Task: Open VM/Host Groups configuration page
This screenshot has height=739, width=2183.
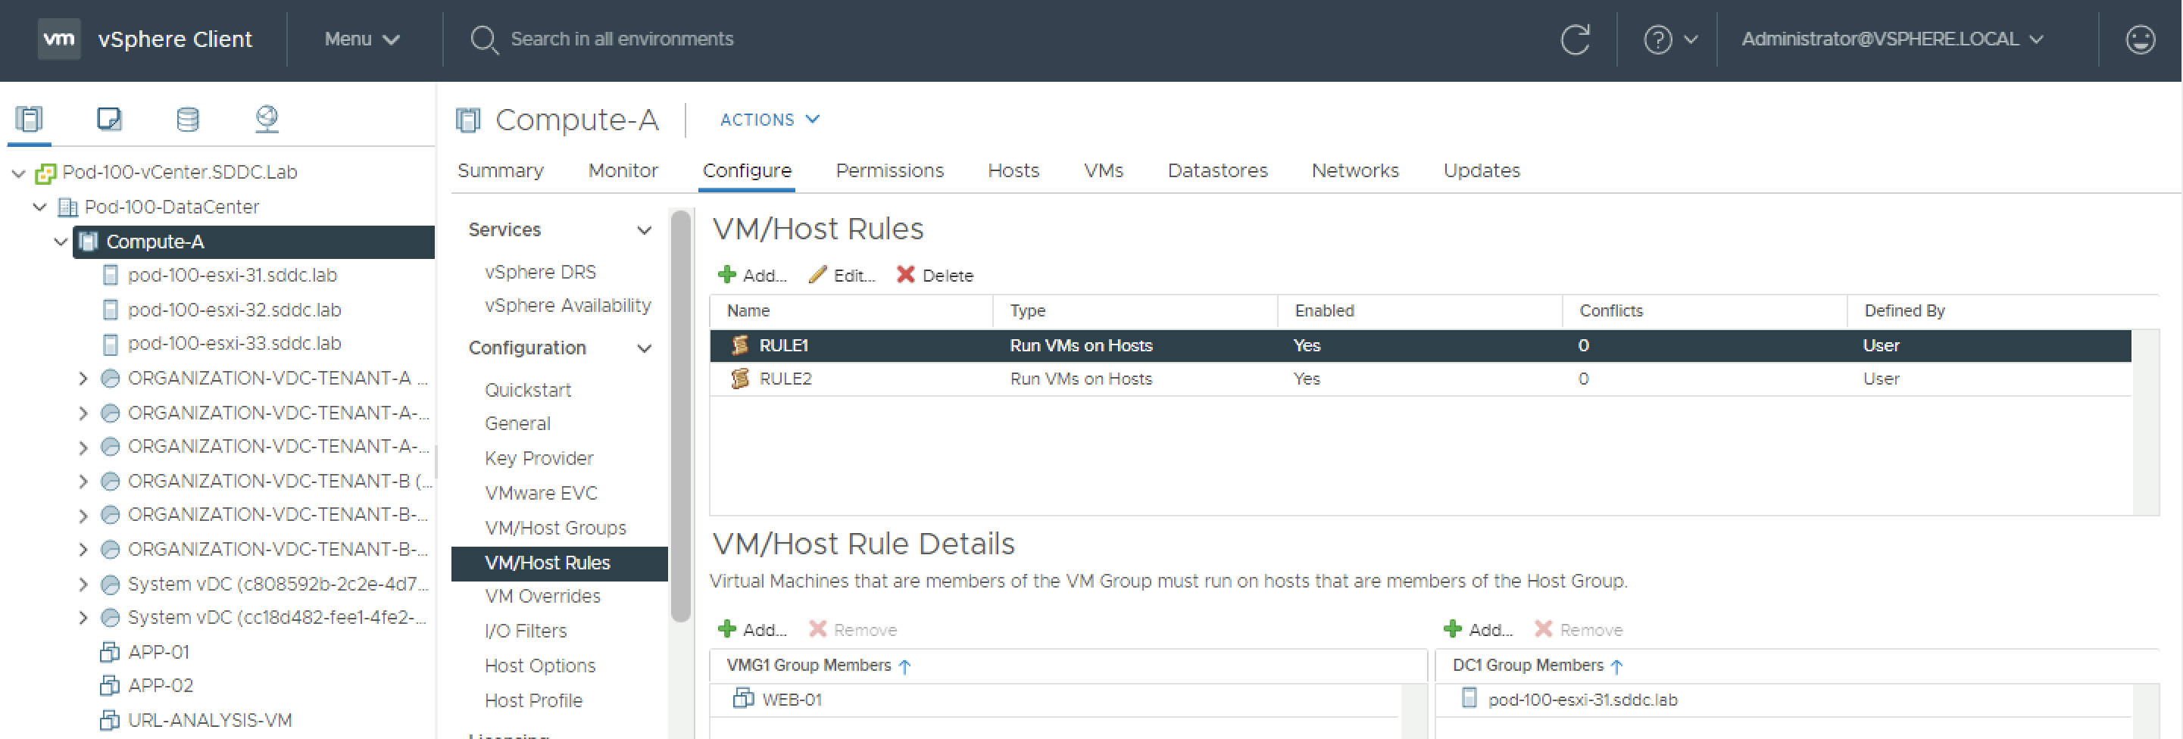Action: 555,527
